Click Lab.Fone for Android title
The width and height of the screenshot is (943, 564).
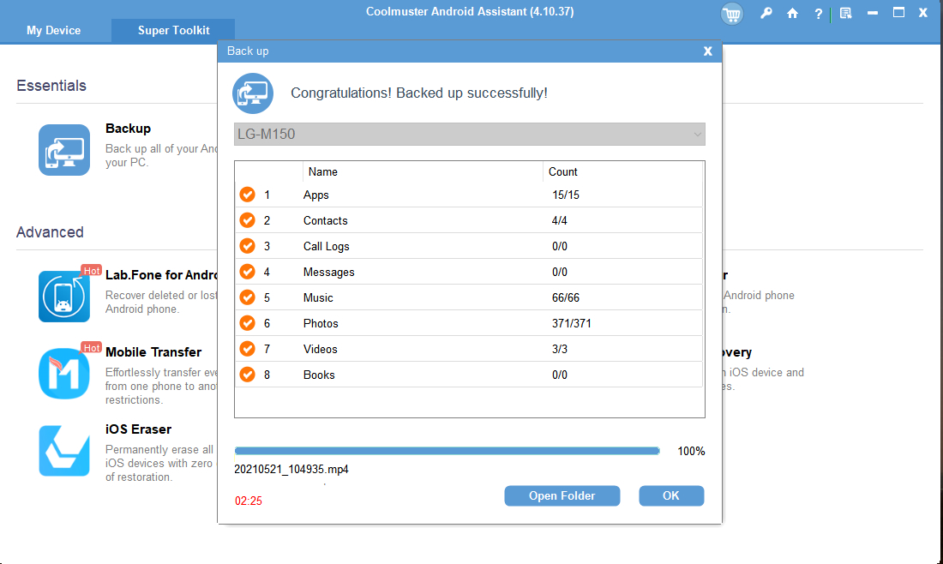161,275
